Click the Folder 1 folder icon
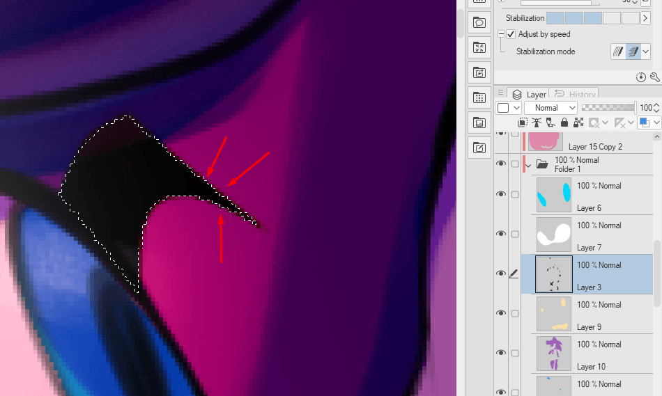This screenshot has width=662, height=396. (x=542, y=164)
